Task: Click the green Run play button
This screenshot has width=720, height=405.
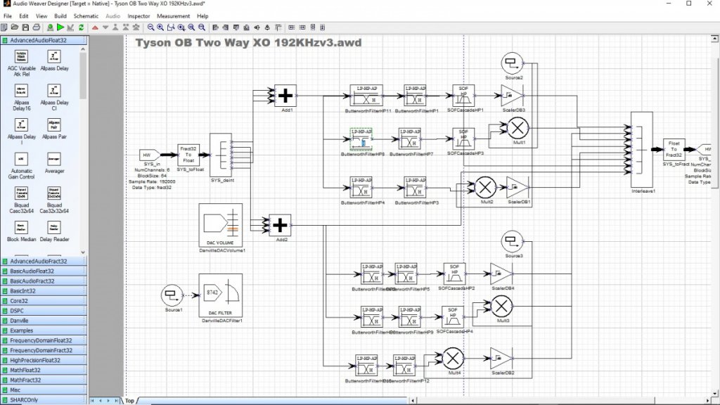Action: pos(60,27)
